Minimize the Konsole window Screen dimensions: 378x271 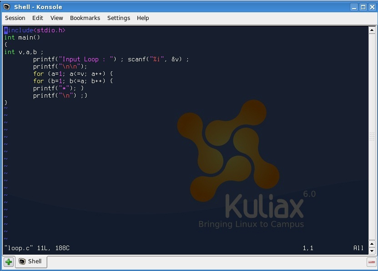click(x=354, y=7)
